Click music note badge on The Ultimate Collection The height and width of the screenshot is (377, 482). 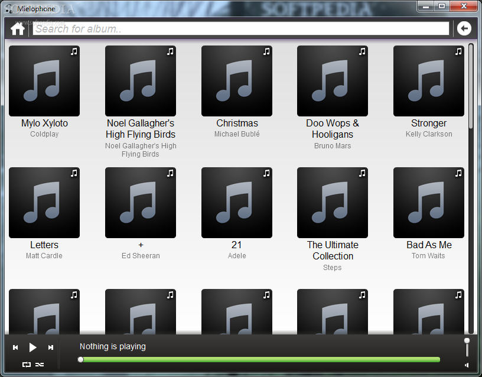click(362, 174)
